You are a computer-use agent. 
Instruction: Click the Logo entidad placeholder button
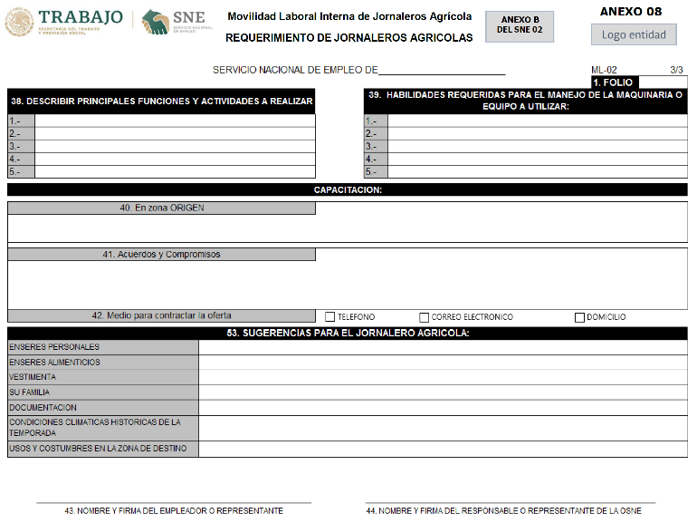(x=634, y=35)
